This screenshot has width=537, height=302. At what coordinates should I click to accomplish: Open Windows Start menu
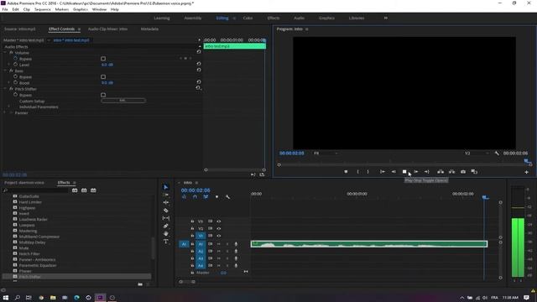[6, 298]
